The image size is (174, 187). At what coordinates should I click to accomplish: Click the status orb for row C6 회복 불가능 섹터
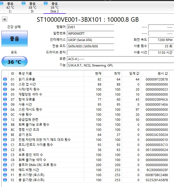5,160
